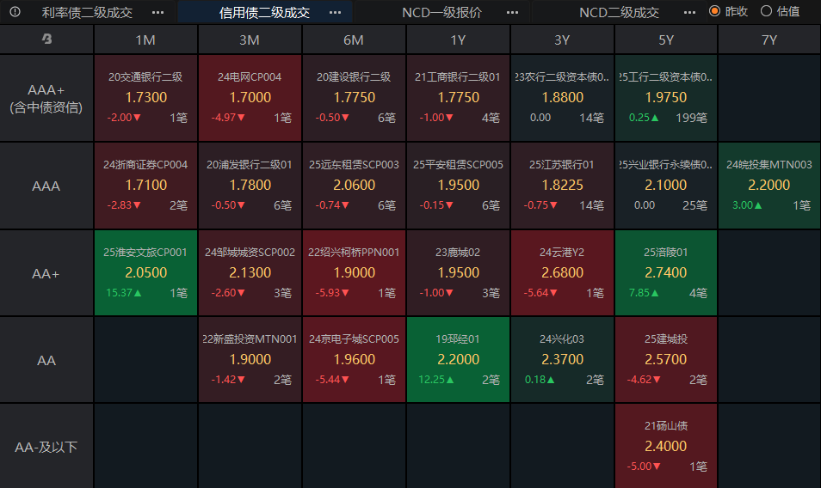
Task: Open the 24浙商证券CP004 bond cell
Action: 145,186
